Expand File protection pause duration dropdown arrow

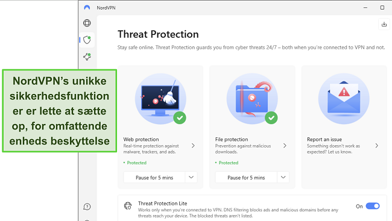pos(283,177)
